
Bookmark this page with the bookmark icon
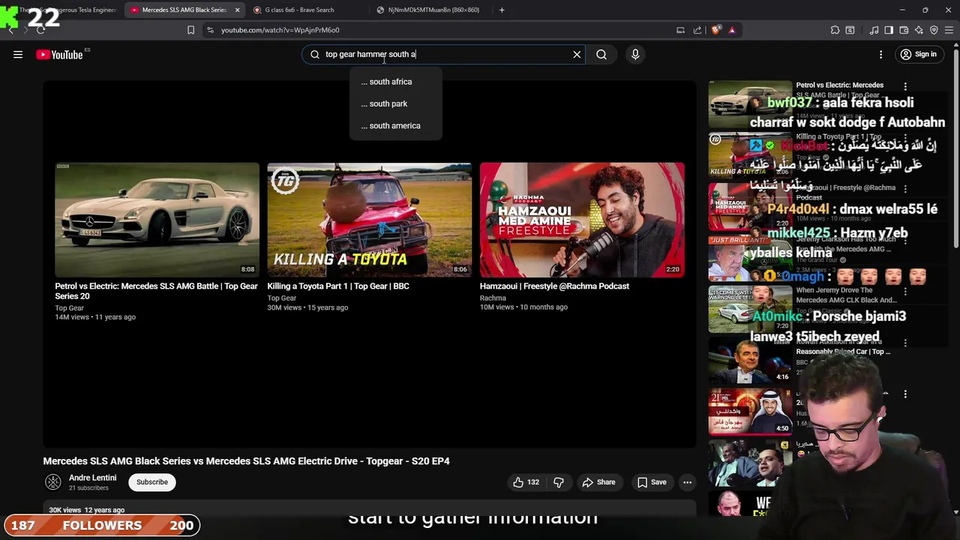click(190, 30)
